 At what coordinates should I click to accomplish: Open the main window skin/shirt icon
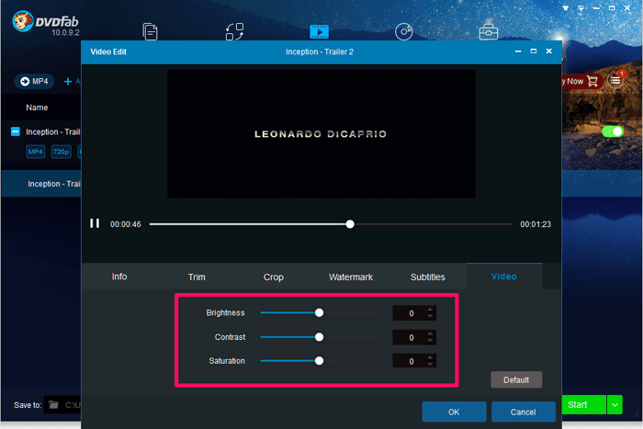click(x=566, y=7)
